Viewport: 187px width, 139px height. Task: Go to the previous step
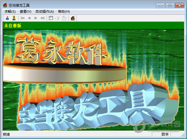click(29, 18)
